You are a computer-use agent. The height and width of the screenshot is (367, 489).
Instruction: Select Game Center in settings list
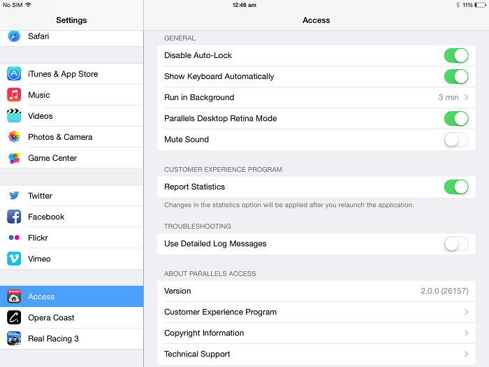(x=72, y=158)
